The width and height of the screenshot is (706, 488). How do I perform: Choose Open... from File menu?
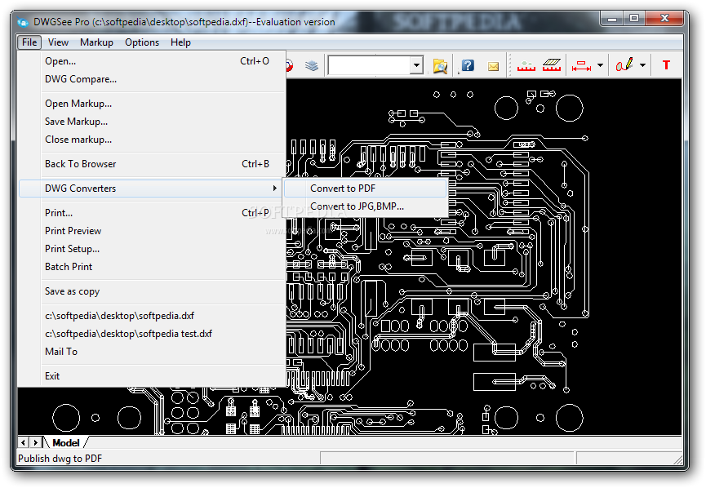coord(152,61)
